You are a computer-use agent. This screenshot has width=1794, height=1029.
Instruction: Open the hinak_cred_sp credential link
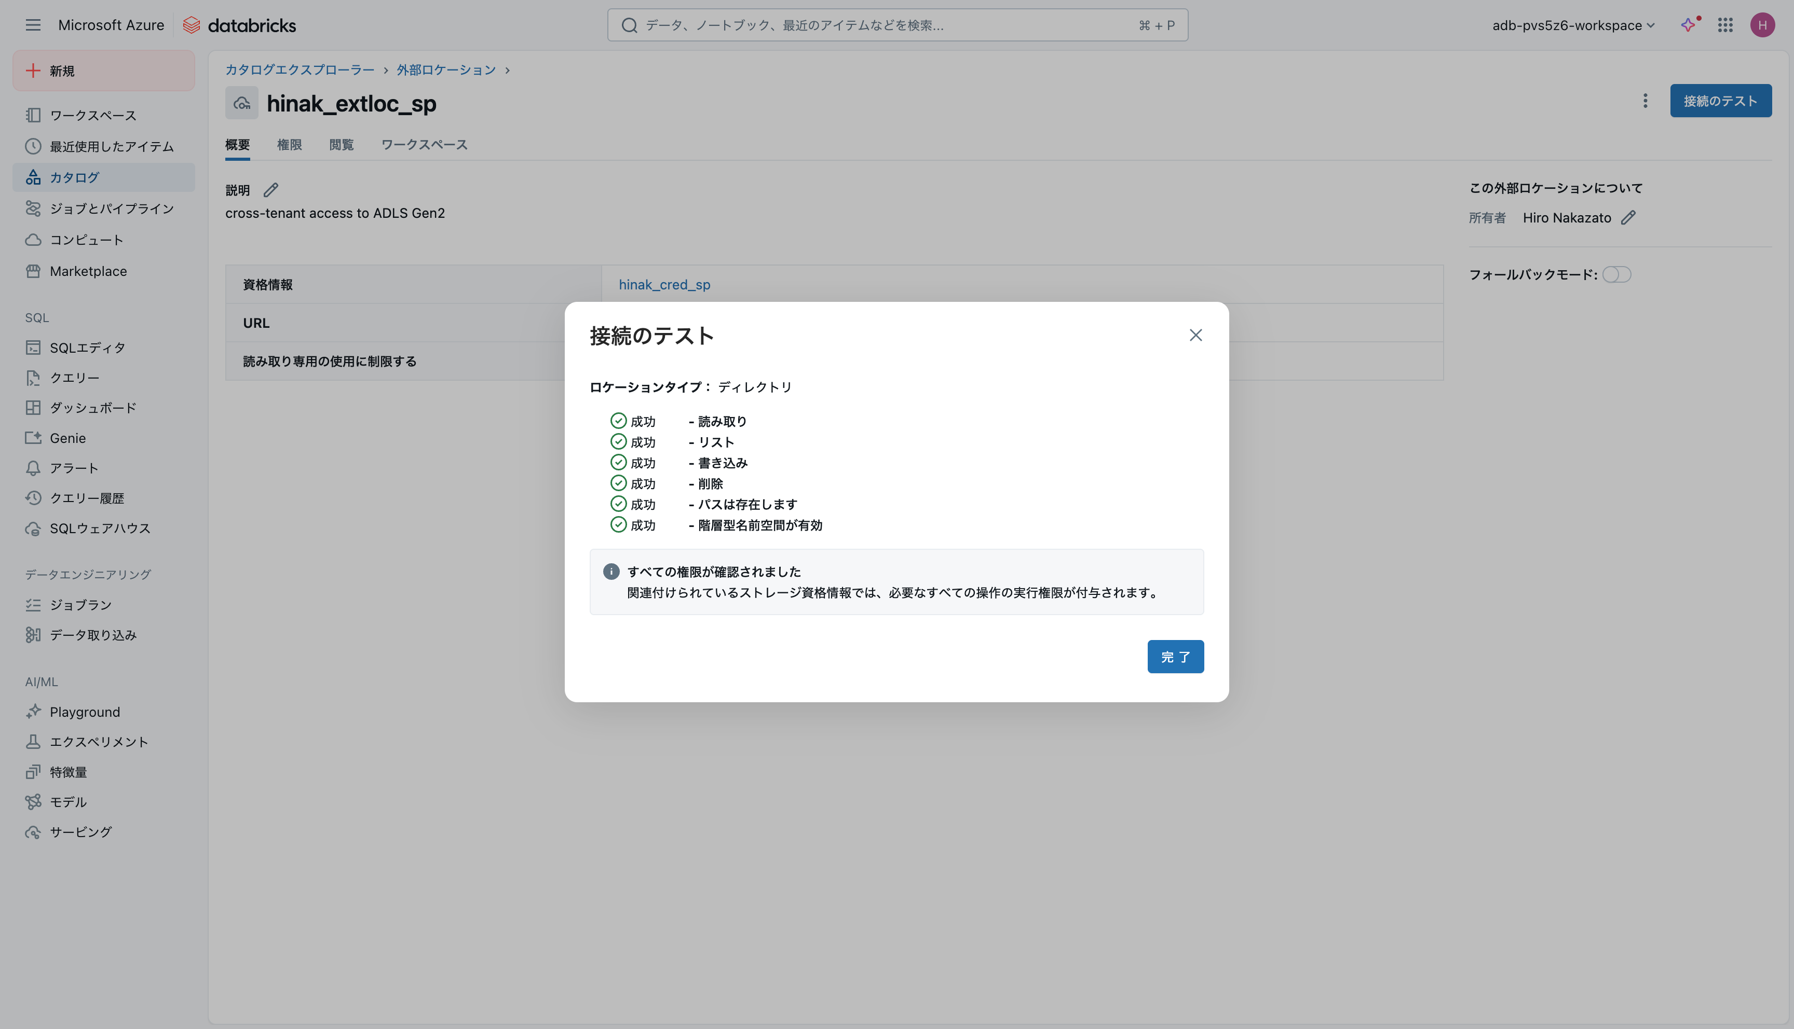(664, 285)
